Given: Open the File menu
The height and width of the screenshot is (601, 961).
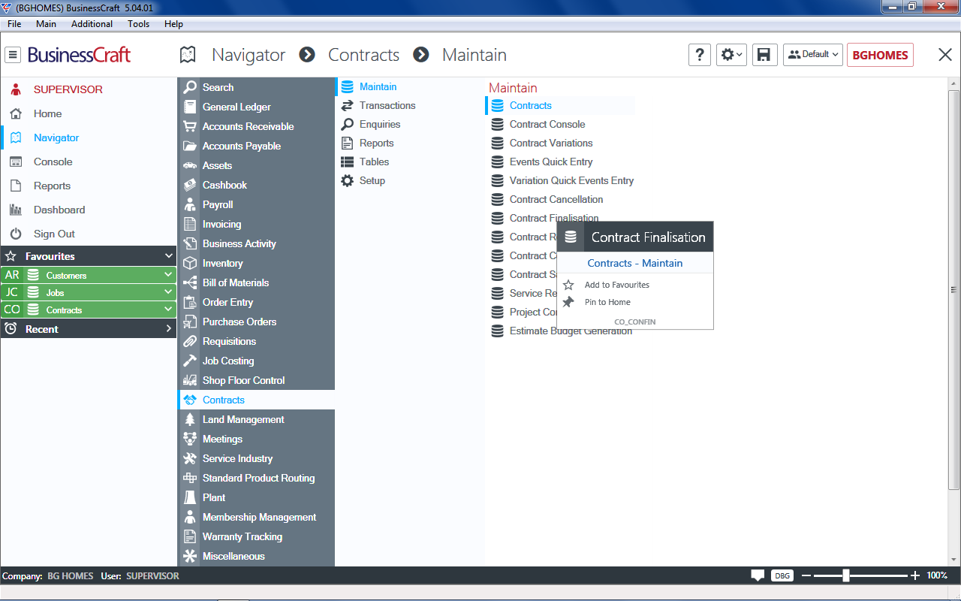Looking at the screenshot, I should tap(14, 24).
